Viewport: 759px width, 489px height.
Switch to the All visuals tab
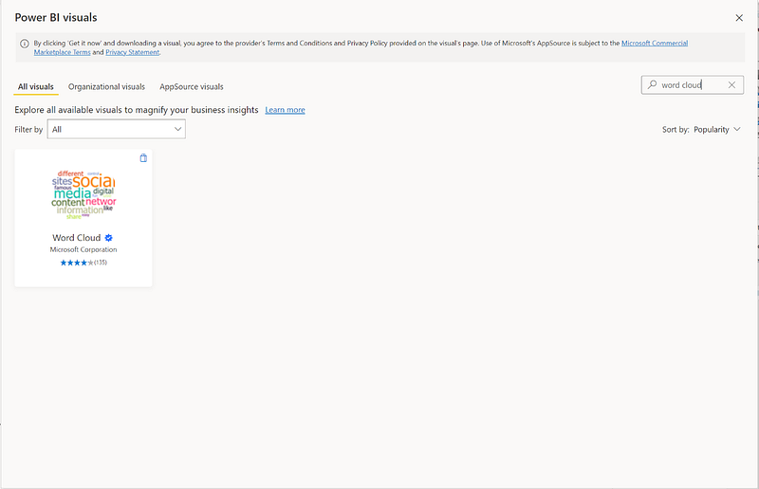pyautogui.click(x=36, y=87)
